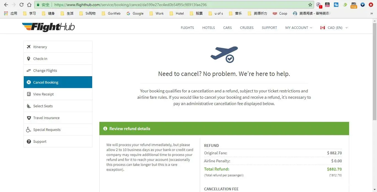The width and height of the screenshot is (377, 192).
Task: Bookmark page with the star icon
Action: 310,5
